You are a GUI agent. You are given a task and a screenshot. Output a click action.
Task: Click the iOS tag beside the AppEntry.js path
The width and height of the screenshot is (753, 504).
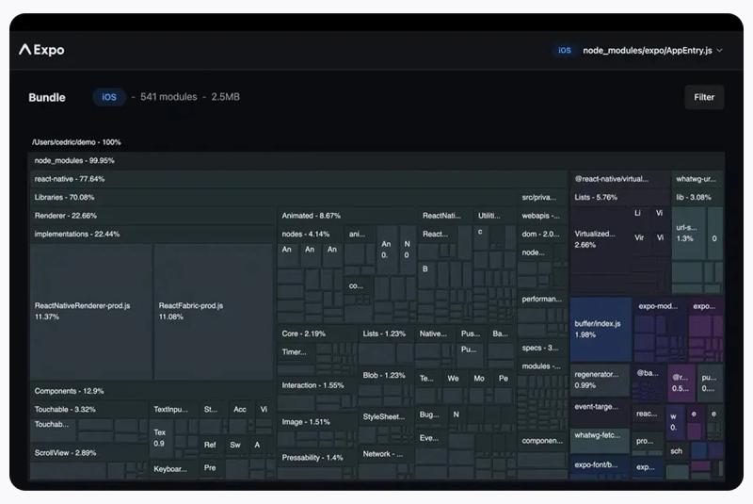[565, 51]
